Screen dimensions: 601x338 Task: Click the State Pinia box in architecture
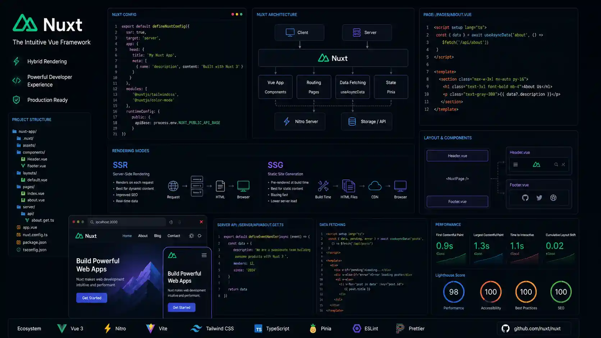391,87
